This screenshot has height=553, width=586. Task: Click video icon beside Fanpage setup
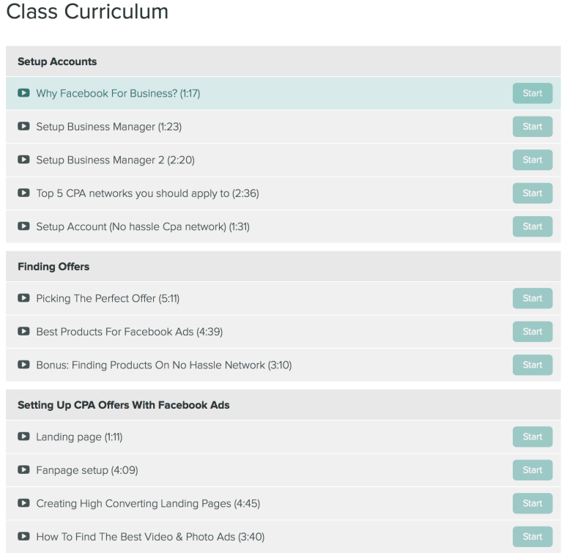tap(23, 470)
